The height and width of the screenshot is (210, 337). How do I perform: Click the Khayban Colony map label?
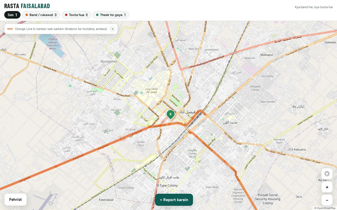[x=255, y=88]
